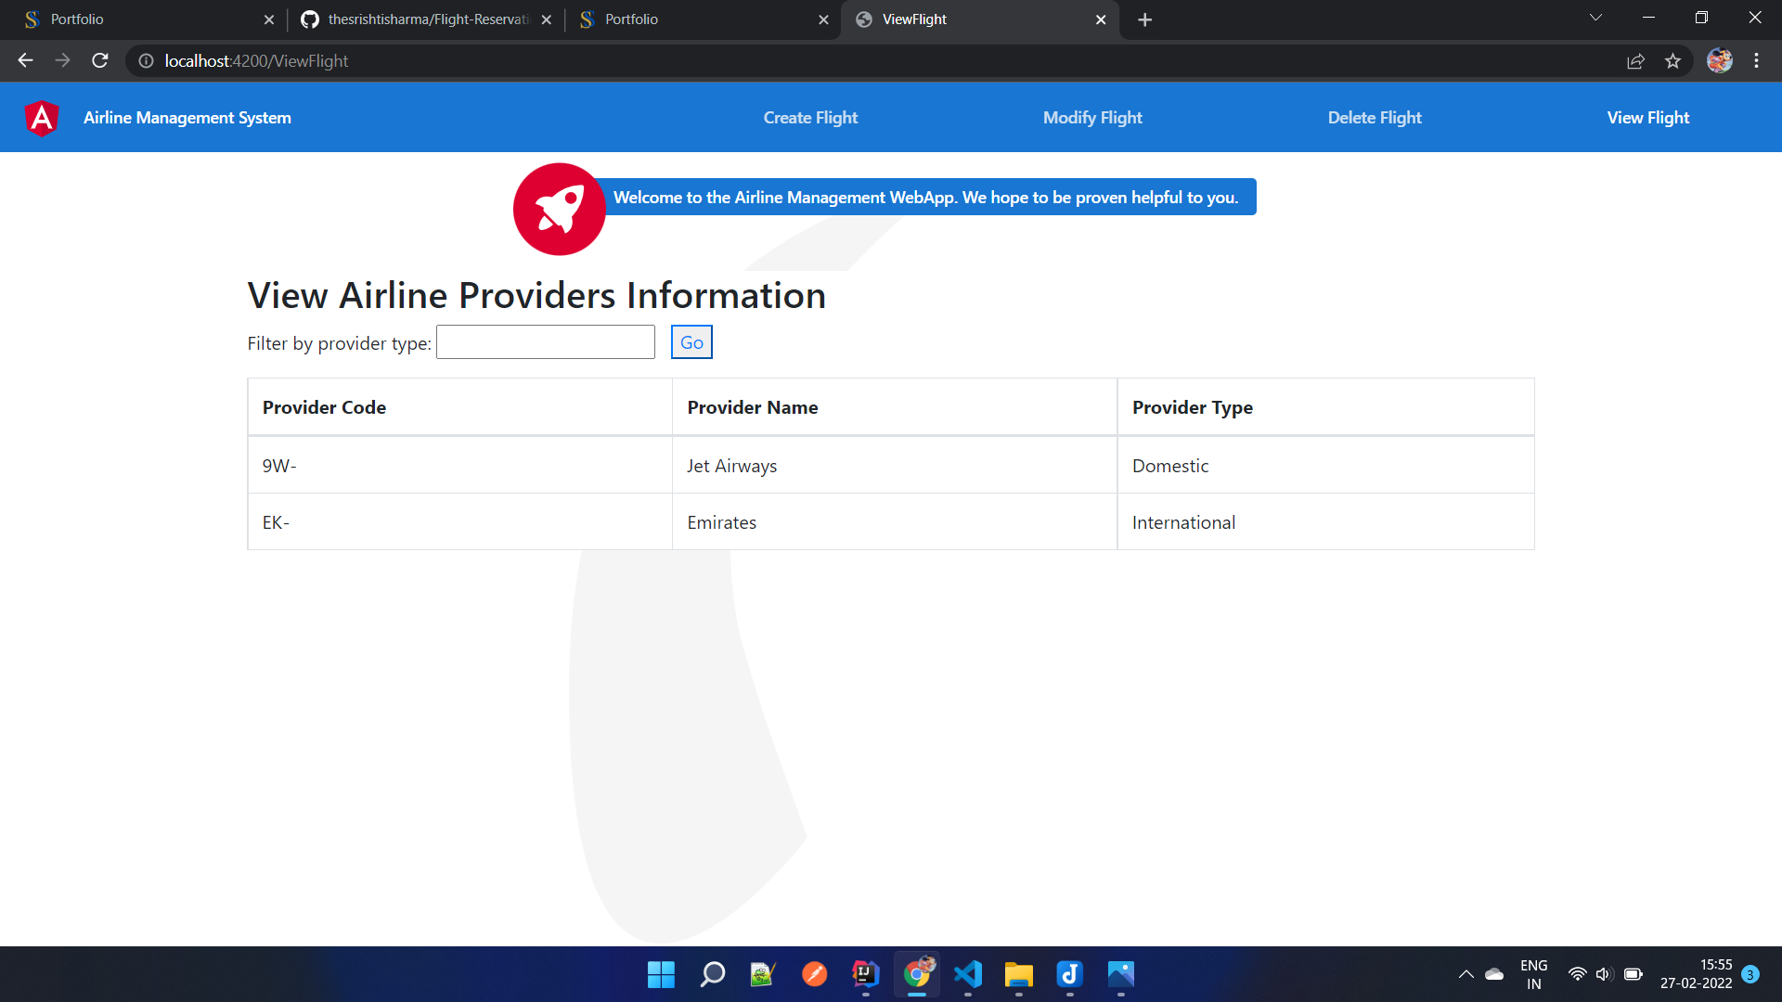The image size is (1782, 1002).
Task: Open IntelliJ IDEA from the taskbar
Action: 864,974
